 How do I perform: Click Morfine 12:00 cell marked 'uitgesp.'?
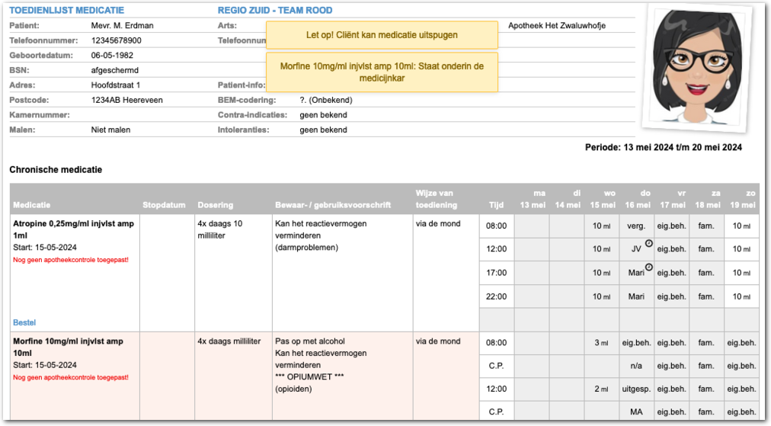coord(636,389)
